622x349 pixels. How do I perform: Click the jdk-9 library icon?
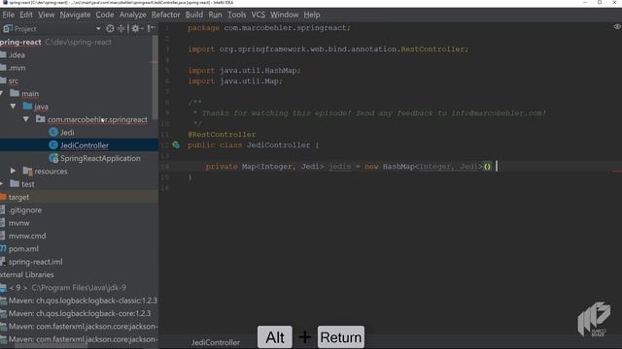point(3,288)
